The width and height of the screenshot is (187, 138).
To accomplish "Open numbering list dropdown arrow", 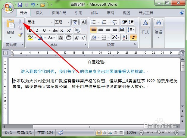I will (x=109, y=22).
